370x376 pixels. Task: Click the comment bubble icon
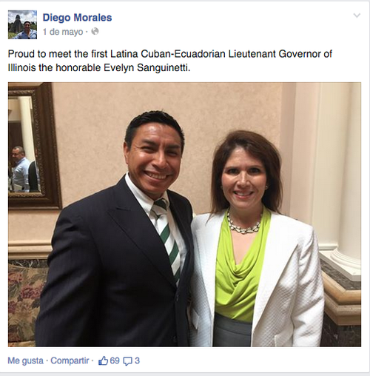click(x=127, y=361)
